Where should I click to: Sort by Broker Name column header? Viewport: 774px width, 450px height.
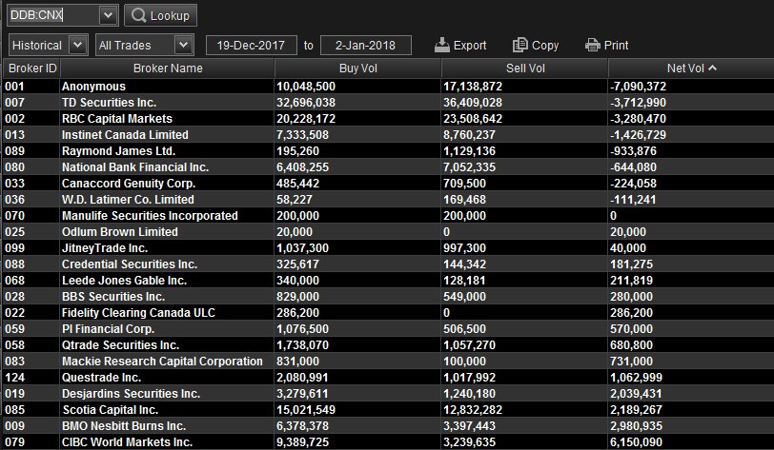pos(168,68)
